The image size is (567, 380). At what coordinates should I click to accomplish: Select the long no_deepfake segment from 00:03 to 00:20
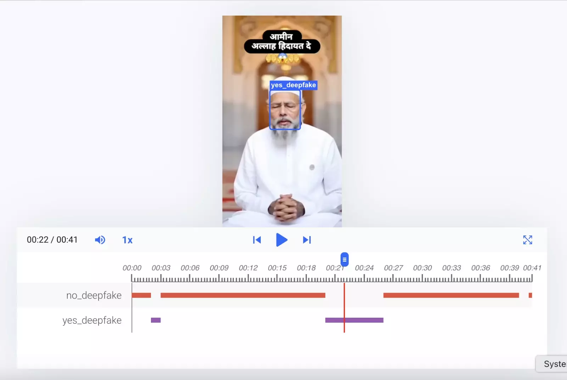click(243, 295)
